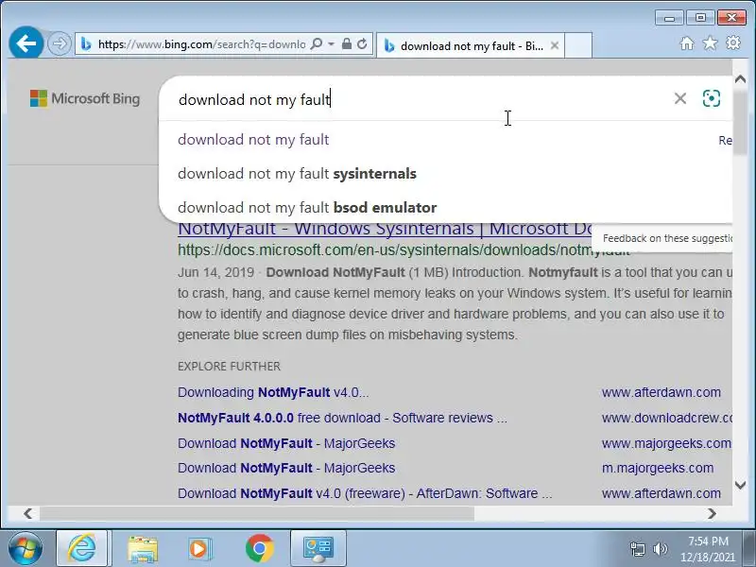756x567 pixels.
Task: Minimize the Internet Explorer window
Action: [669, 18]
